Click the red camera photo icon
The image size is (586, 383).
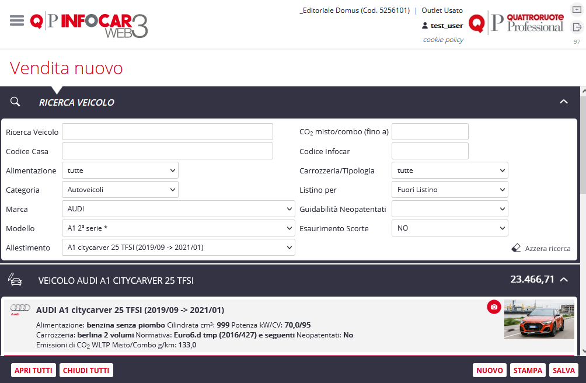(x=494, y=307)
